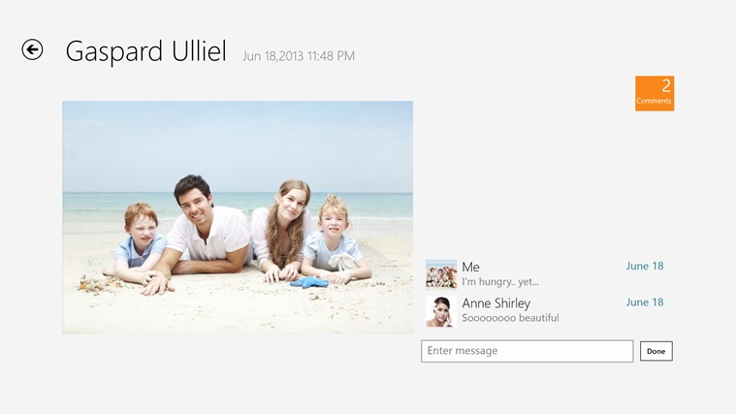Click the comment "Sooooooo beautiful"
Viewport: 736px width, 414px height.
click(x=510, y=318)
